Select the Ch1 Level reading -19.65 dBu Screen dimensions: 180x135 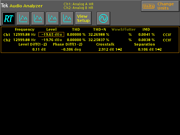51,35
